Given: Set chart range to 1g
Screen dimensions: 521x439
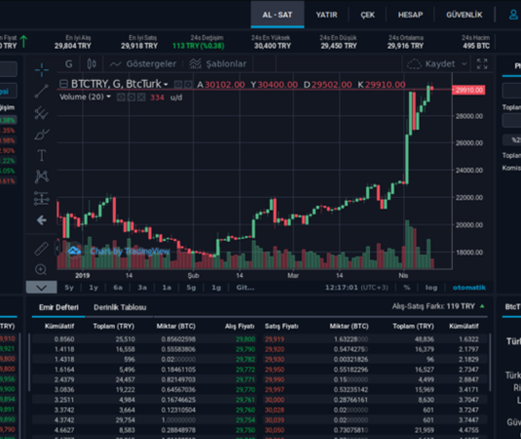Looking at the screenshot, I should point(216,288).
